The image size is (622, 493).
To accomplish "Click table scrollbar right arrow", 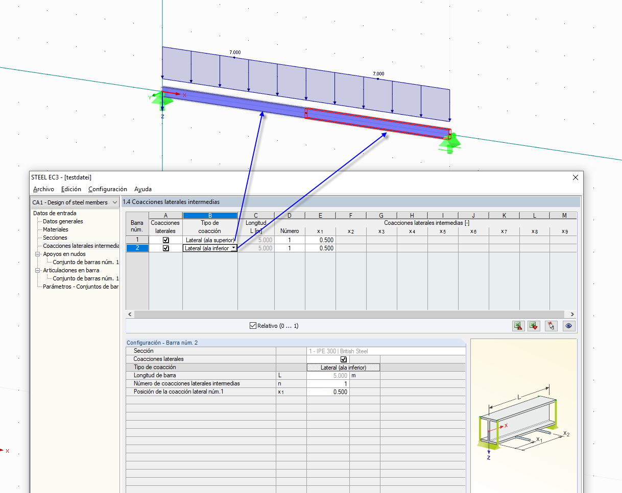I will [572, 314].
